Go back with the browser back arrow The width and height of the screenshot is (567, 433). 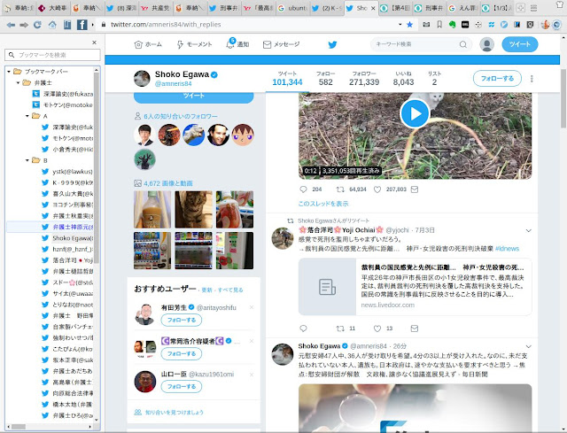click(11, 25)
